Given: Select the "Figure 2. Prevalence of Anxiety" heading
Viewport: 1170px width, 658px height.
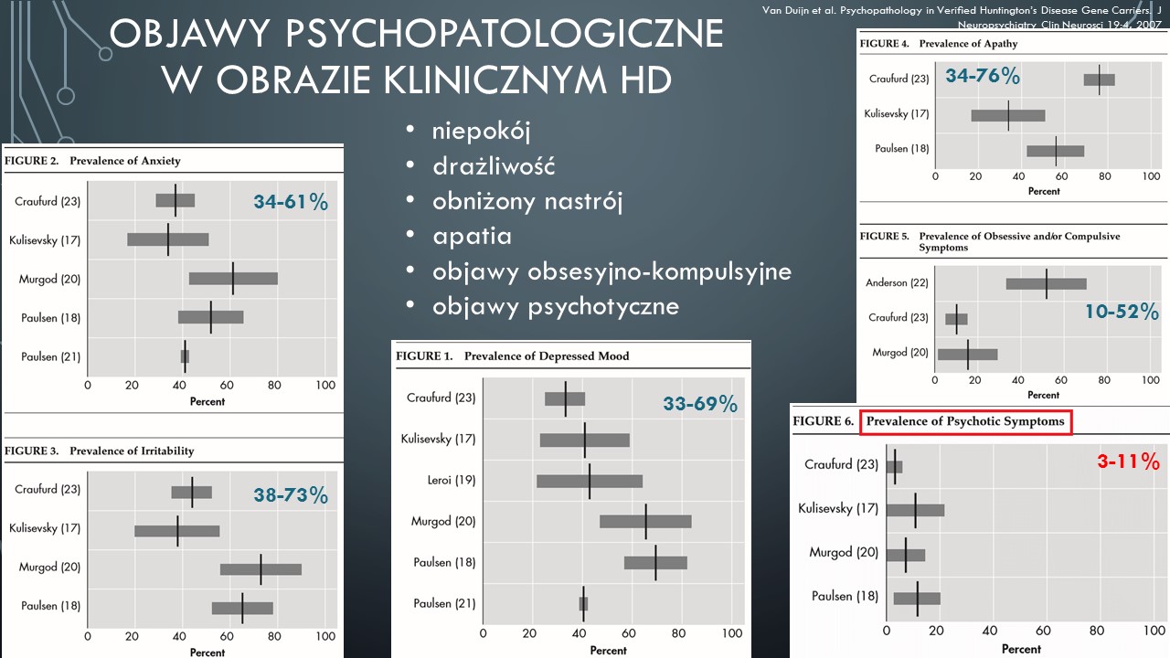Looking at the screenshot, I should [x=93, y=161].
